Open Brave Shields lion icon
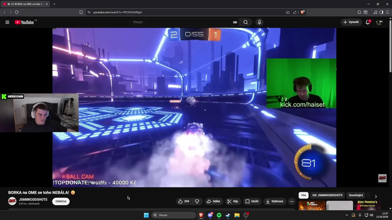Screen dimensions: 392x220 (x=303, y=12)
